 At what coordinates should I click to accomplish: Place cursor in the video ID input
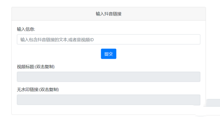pyautogui.click(x=108, y=39)
